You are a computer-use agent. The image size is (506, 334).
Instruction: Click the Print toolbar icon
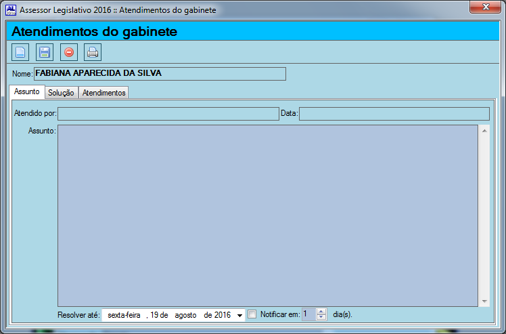point(93,52)
